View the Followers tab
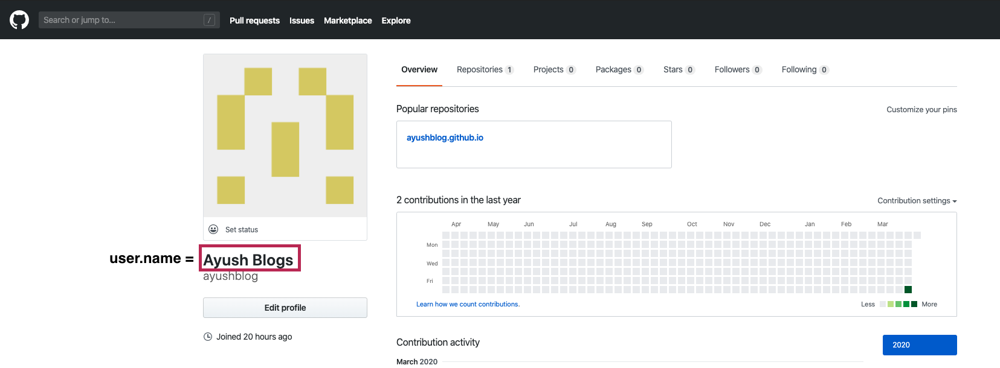This screenshot has height=368, width=1000. pyautogui.click(x=738, y=69)
